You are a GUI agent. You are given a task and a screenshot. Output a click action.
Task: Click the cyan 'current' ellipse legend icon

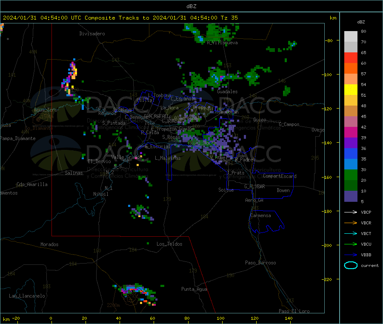351,265
